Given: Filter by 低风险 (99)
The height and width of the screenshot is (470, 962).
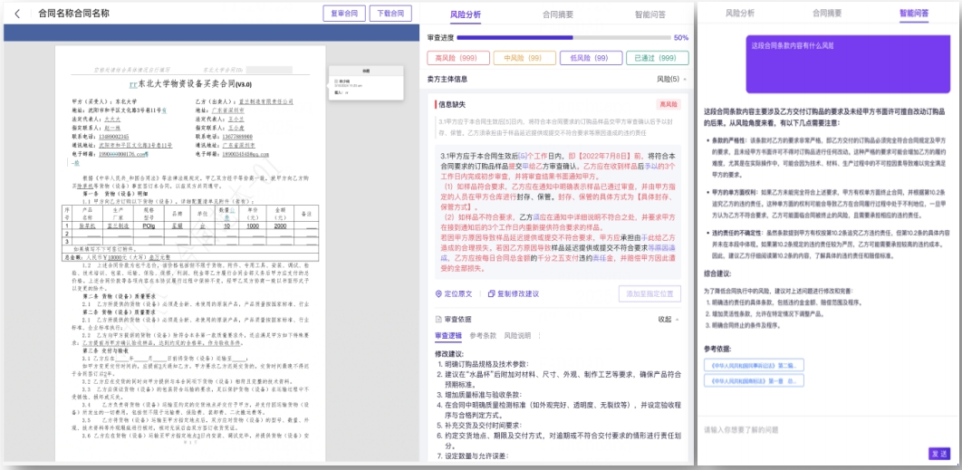Looking at the screenshot, I should point(592,58).
